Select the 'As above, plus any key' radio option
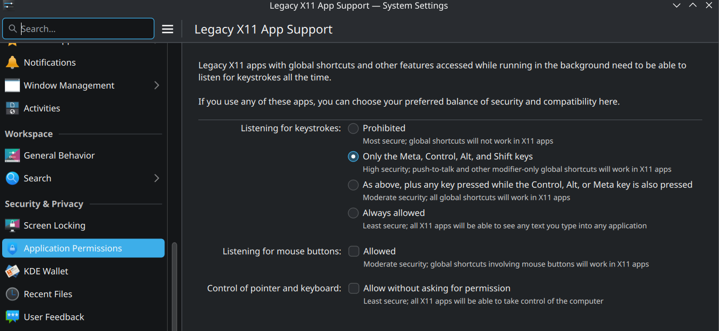The image size is (719, 331). [x=353, y=185]
